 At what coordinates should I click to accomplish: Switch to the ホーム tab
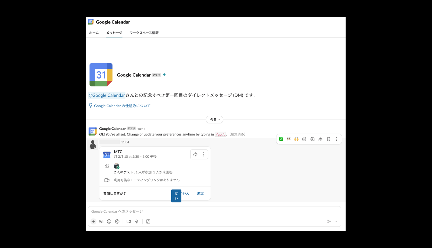[94, 33]
